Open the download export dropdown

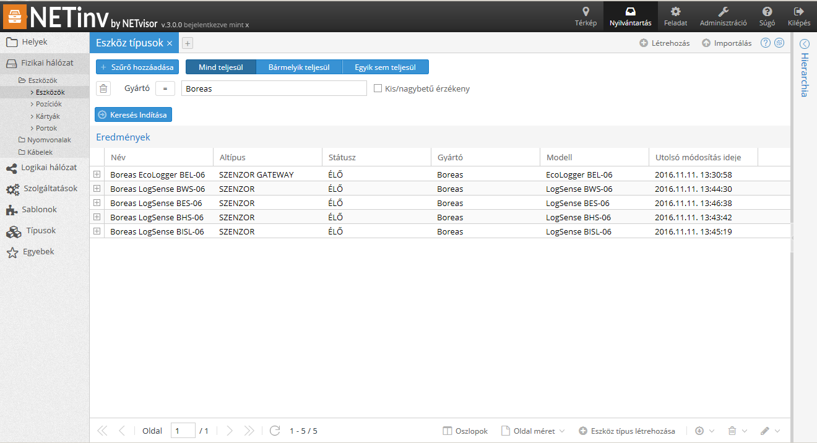click(x=705, y=431)
